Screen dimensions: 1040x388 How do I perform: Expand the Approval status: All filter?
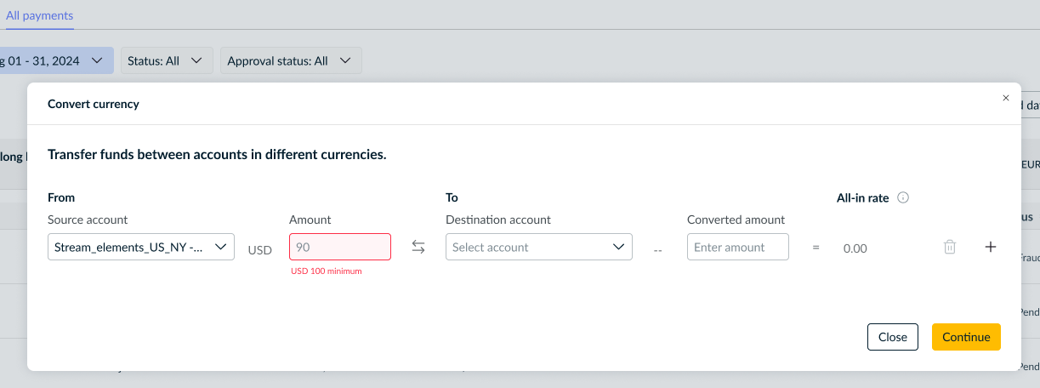tap(291, 60)
